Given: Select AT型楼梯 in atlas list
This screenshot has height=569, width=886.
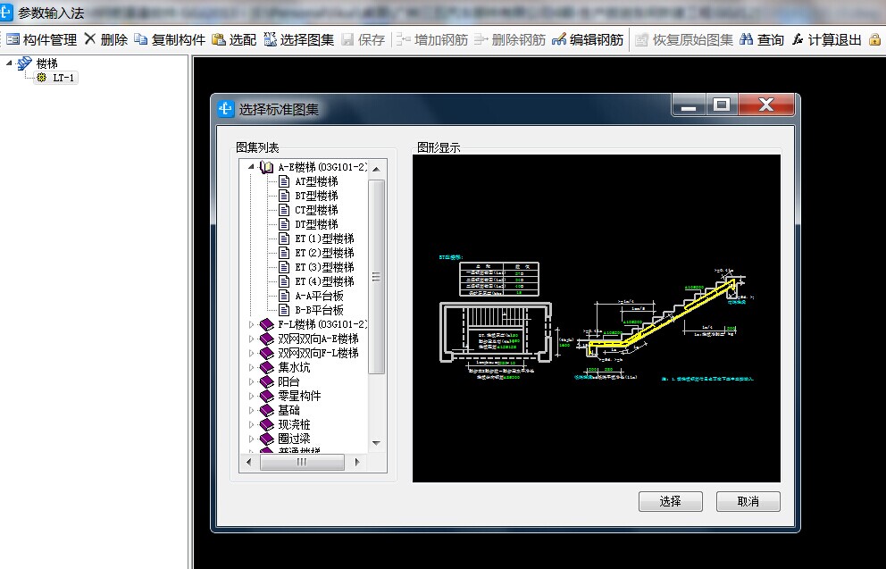Looking at the screenshot, I should (316, 181).
